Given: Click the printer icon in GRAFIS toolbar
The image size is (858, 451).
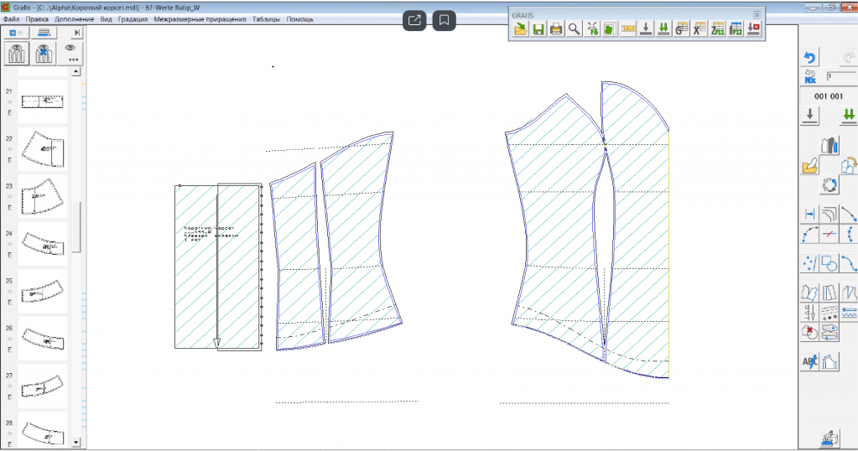Looking at the screenshot, I should 555,29.
